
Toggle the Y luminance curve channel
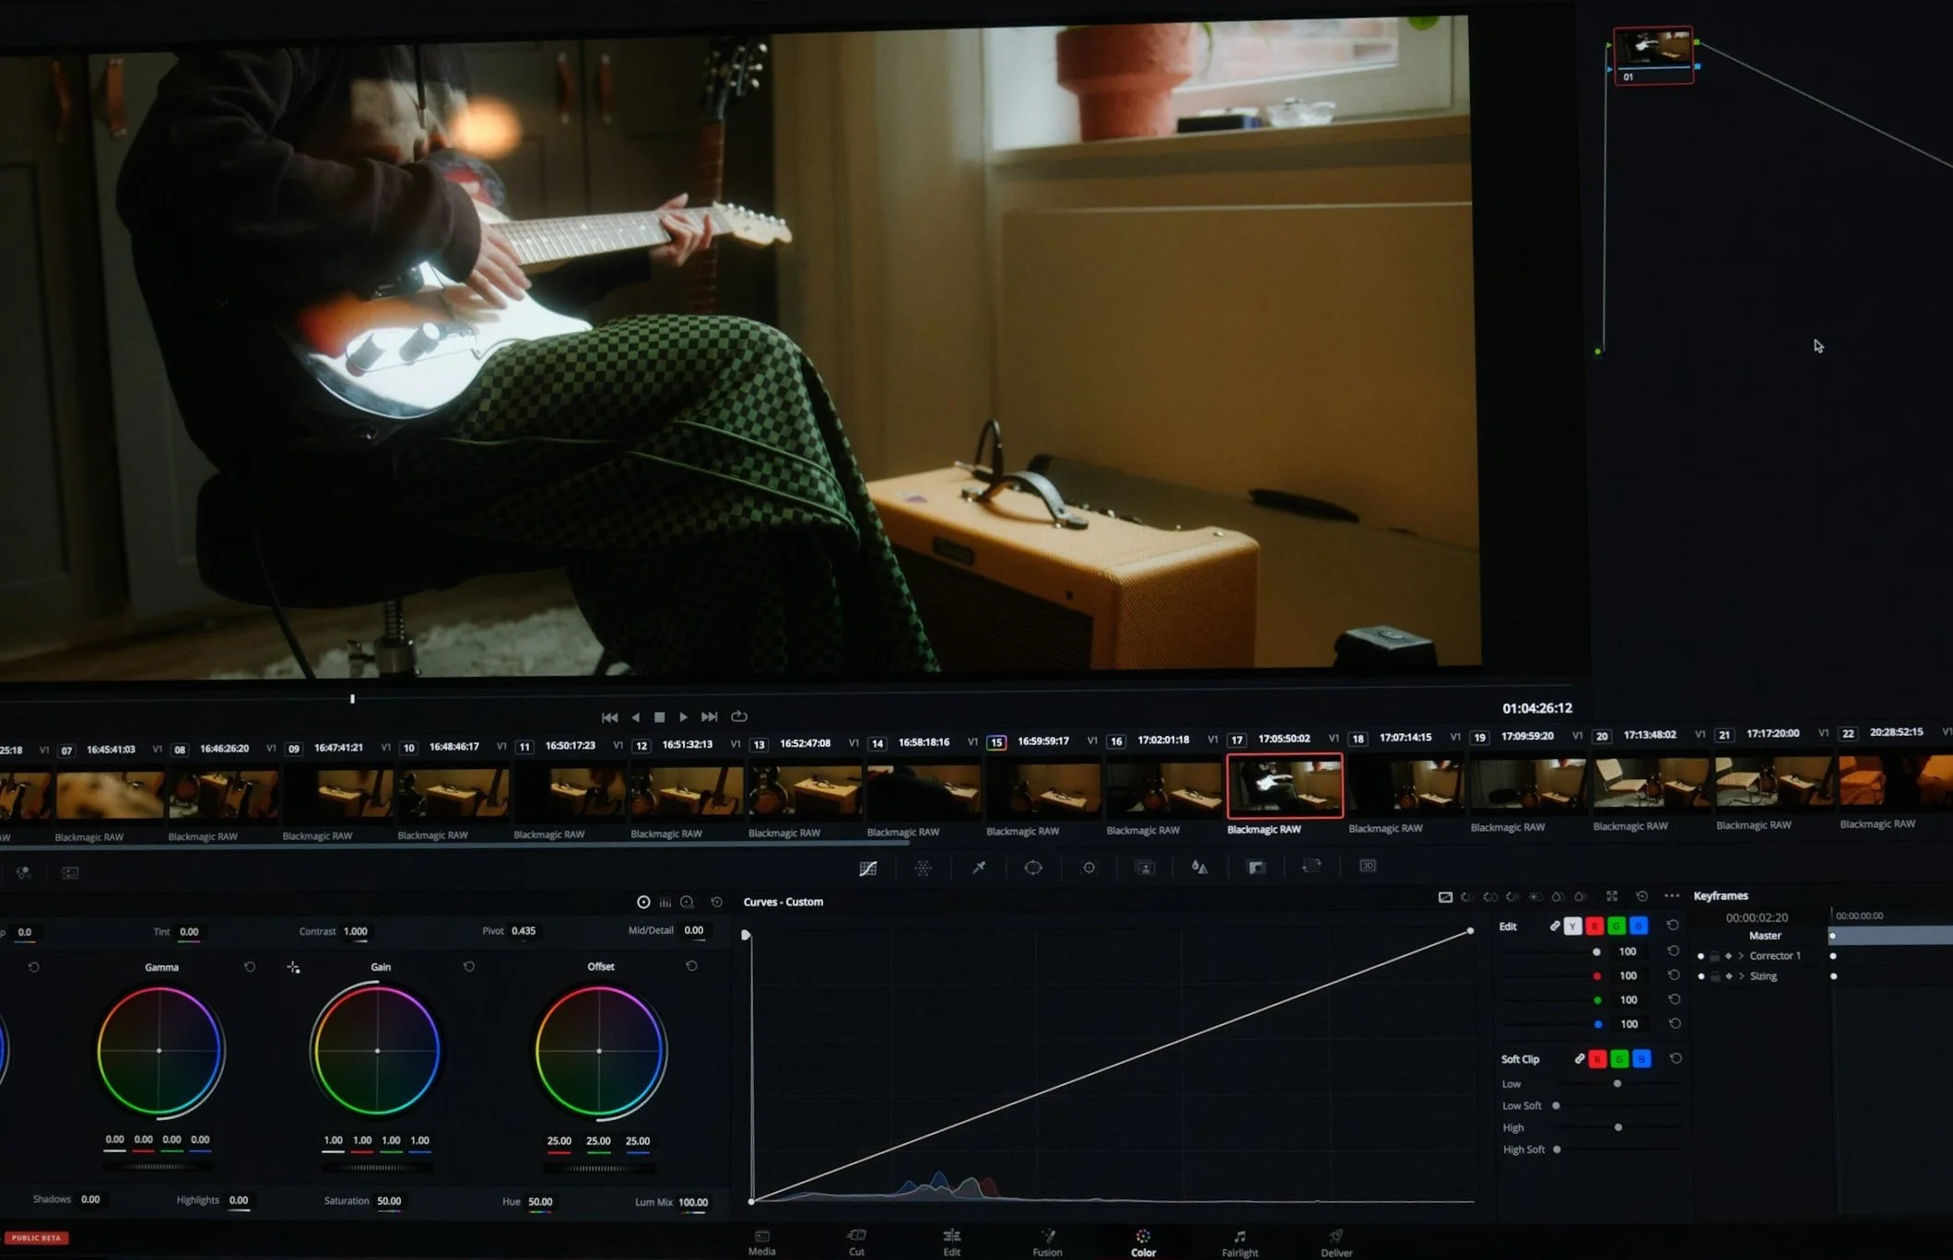[1572, 927]
